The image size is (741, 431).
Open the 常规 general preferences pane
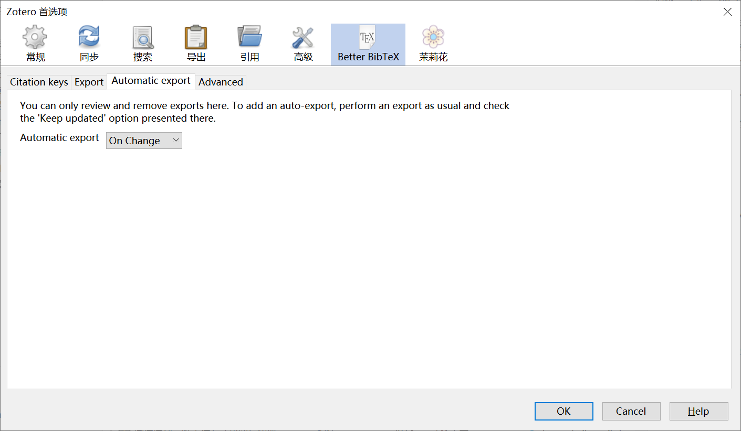tap(36, 44)
